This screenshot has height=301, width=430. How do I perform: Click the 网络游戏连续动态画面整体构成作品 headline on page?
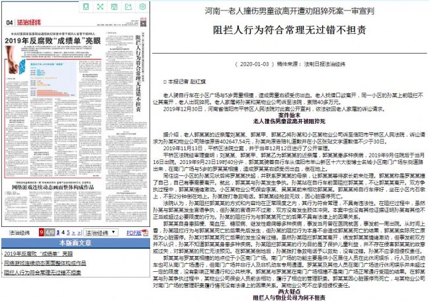[53, 187]
